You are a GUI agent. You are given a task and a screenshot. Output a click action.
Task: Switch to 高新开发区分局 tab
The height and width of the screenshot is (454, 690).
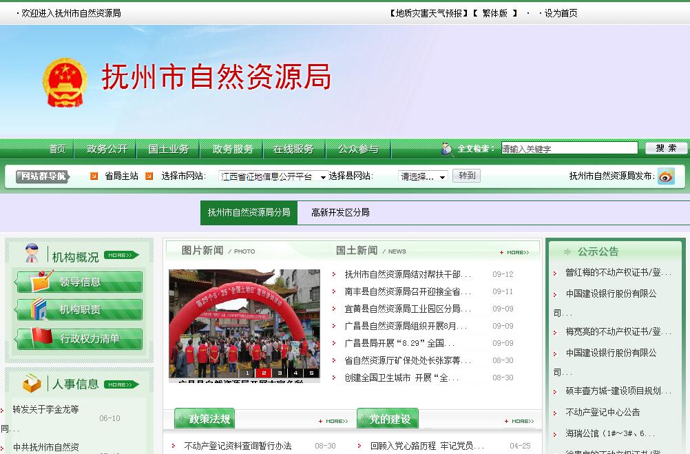340,212
